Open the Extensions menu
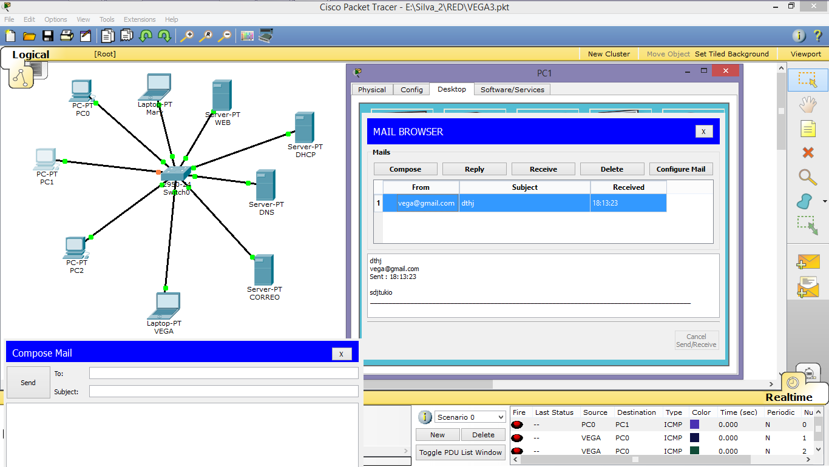 coord(140,19)
